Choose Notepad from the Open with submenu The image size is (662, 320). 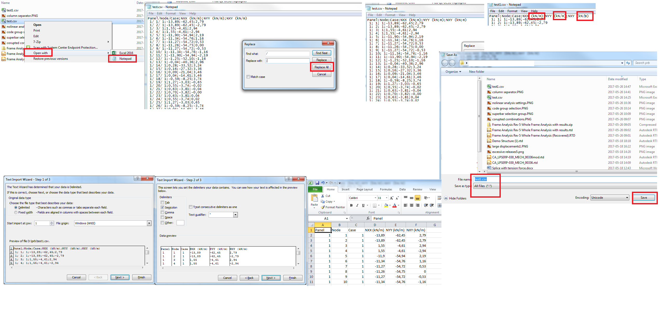click(x=125, y=59)
